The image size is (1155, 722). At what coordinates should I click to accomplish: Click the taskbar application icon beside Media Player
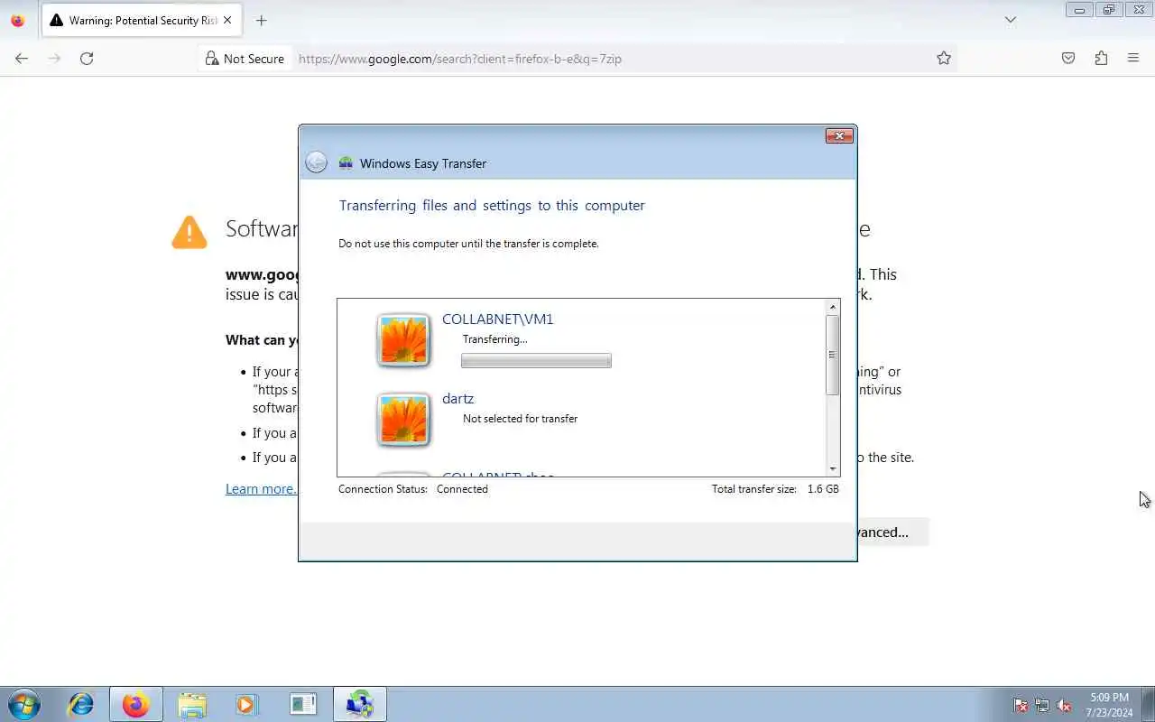click(x=303, y=704)
